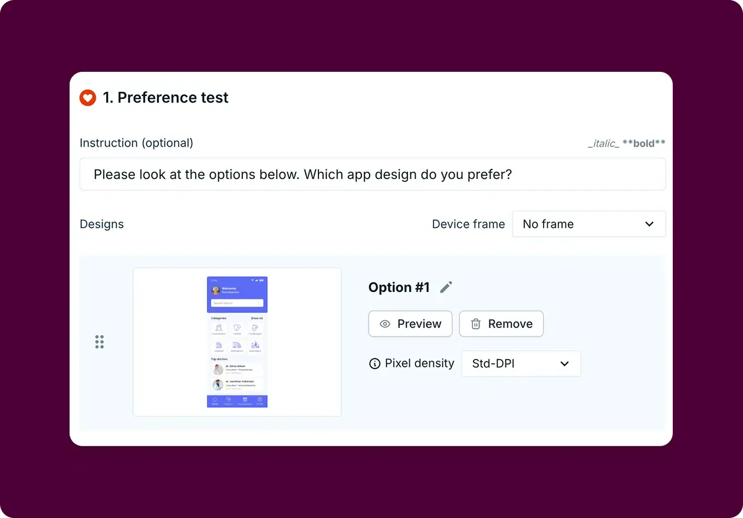This screenshot has height=518, width=743.
Task: Open the app design thumbnail
Action: (x=236, y=341)
